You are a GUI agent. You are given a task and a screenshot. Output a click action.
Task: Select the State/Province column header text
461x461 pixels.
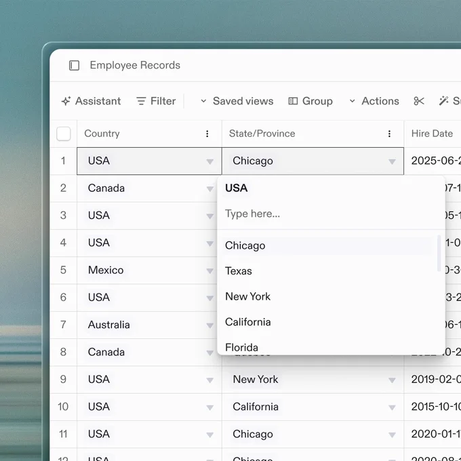[262, 134]
